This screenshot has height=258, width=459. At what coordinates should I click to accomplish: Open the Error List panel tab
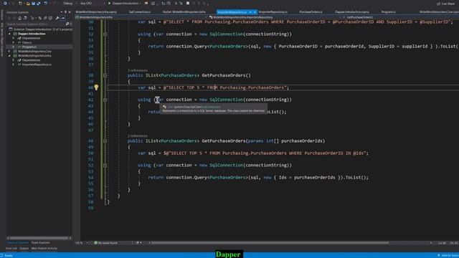pyautogui.click(x=11, y=249)
